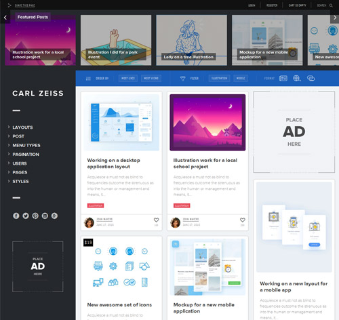Sort posts by Most Likes
Screen dimensions: 339x320
(128, 79)
